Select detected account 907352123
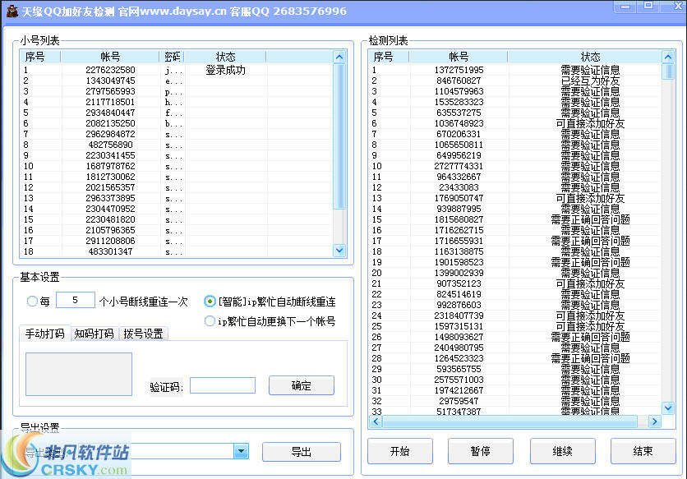The height and width of the screenshot is (479, 687). tap(459, 283)
